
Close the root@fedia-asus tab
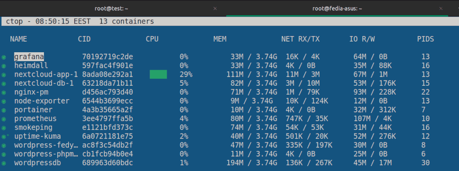click(441, 9)
